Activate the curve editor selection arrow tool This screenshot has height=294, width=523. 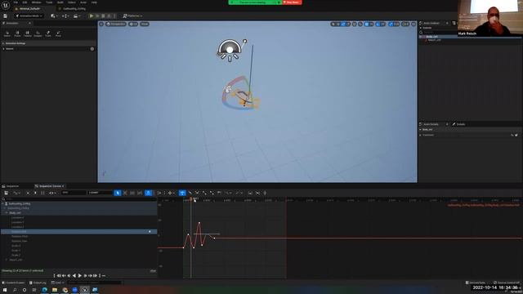(118, 193)
